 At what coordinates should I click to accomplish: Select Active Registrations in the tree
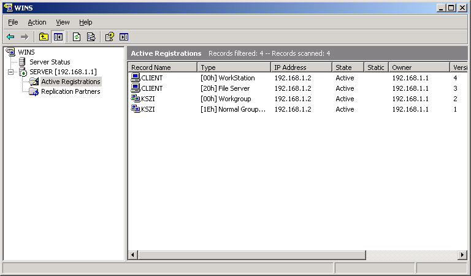71,82
